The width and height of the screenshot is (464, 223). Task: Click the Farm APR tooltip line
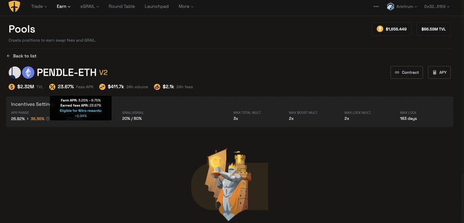(x=81, y=100)
